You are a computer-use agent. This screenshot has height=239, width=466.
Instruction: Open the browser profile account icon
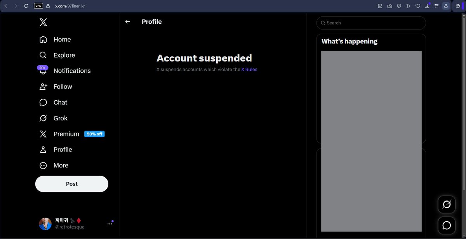pos(446,6)
